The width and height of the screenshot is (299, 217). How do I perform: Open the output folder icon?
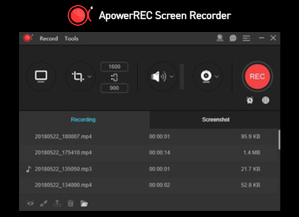click(84, 204)
